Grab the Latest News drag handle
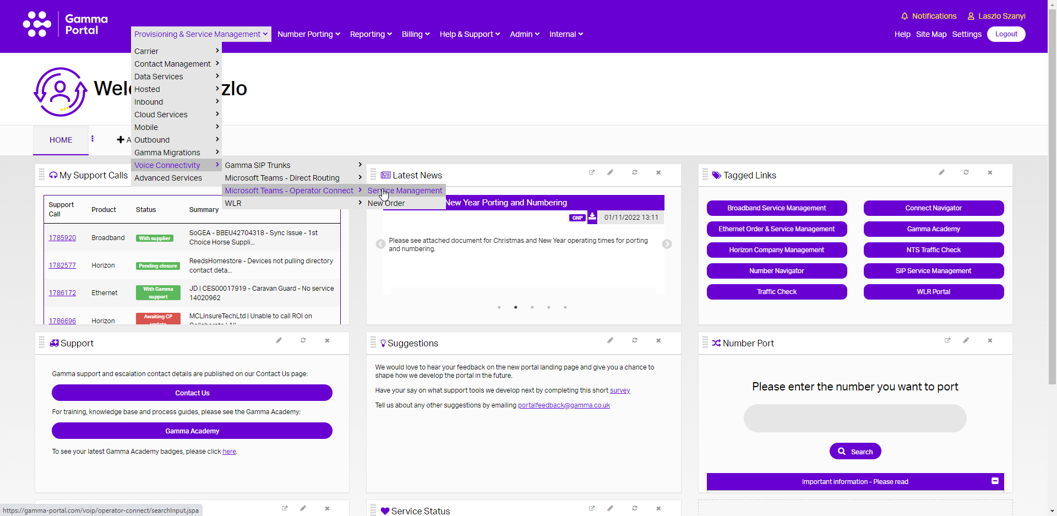The height and width of the screenshot is (516, 1057). (373, 175)
